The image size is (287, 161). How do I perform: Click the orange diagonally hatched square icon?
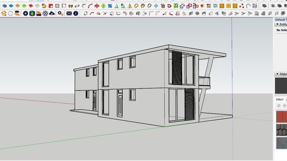[222, 6]
